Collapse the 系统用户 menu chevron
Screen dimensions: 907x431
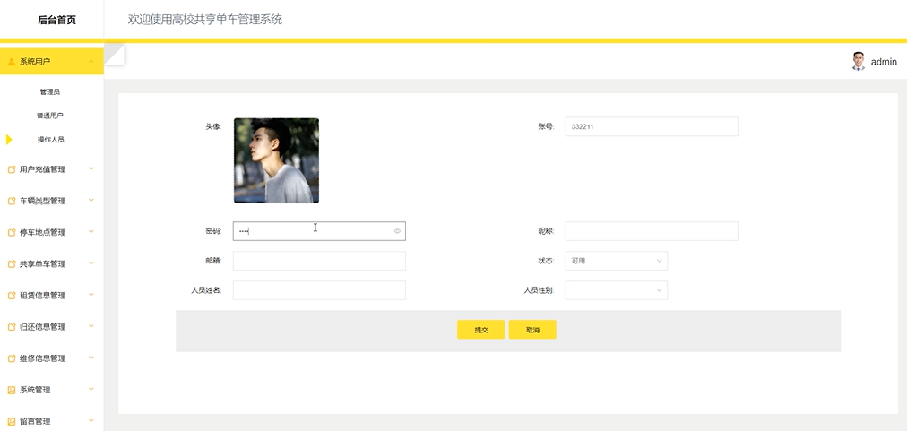[91, 61]
